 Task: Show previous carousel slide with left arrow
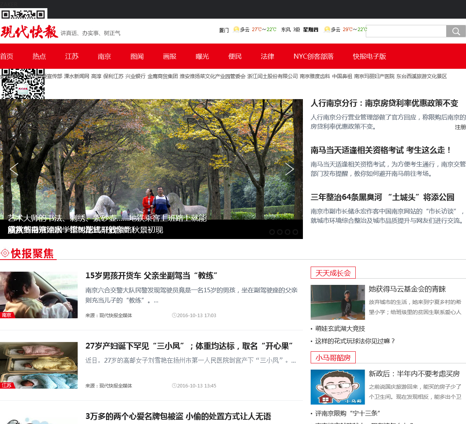click(14, 169)
